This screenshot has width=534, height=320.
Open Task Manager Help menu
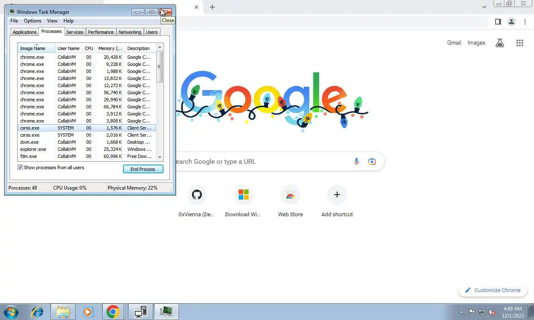pyautogui.click(x=68, y=21)
